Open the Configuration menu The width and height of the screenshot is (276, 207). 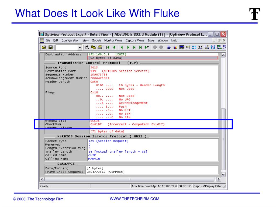pos(70,40)
